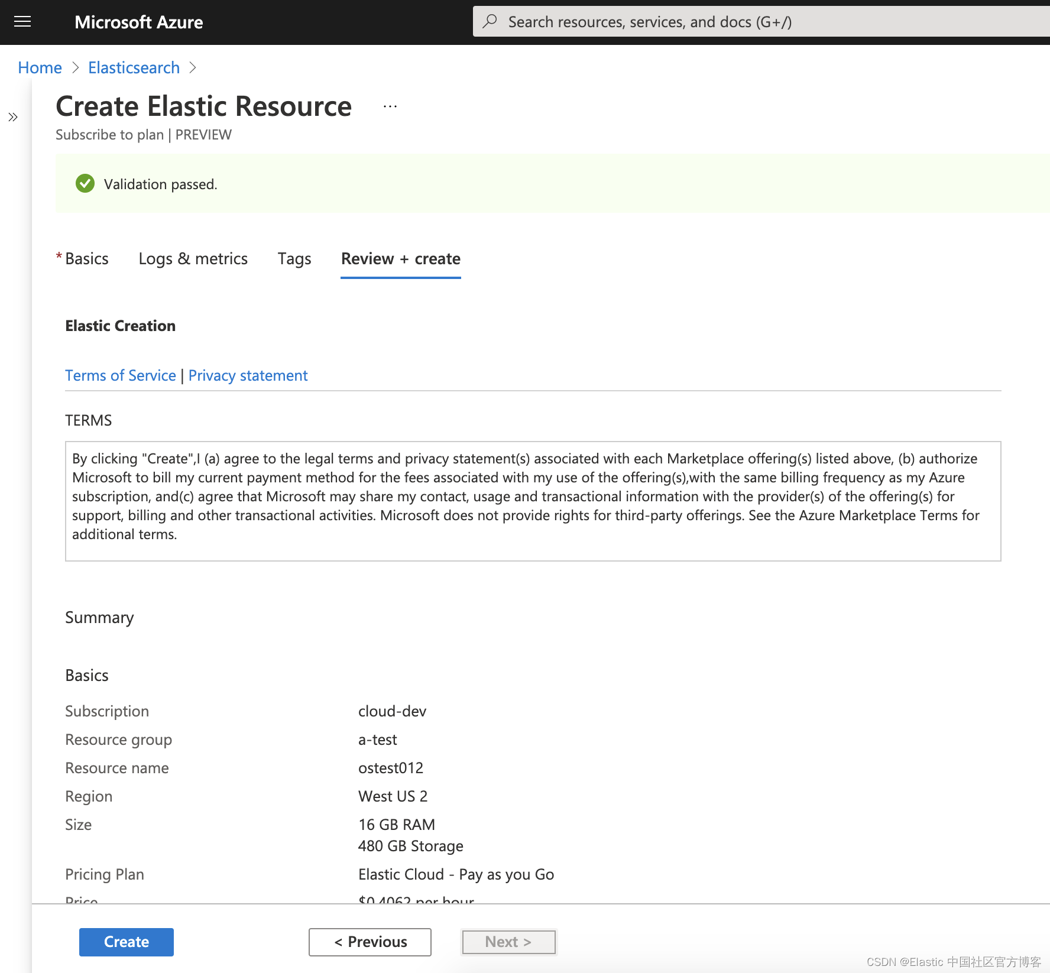Go back using the Previous button
The image size is (1050, 973).
click(370, 942)
